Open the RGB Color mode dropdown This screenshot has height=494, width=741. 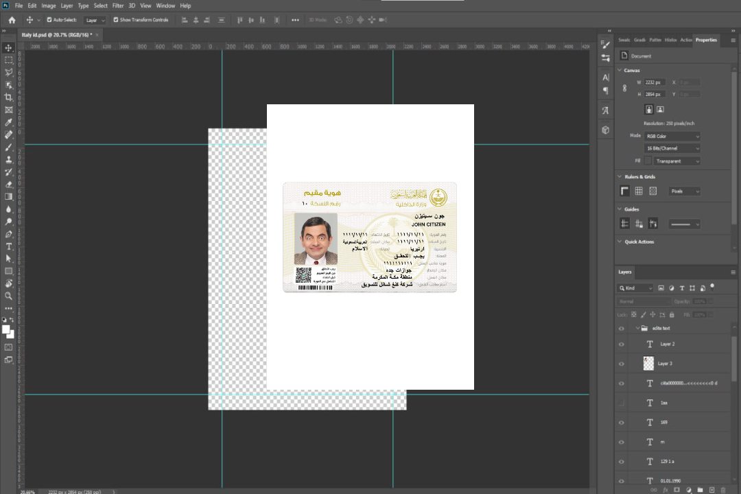pyautogui.click(x=672, y=137)
